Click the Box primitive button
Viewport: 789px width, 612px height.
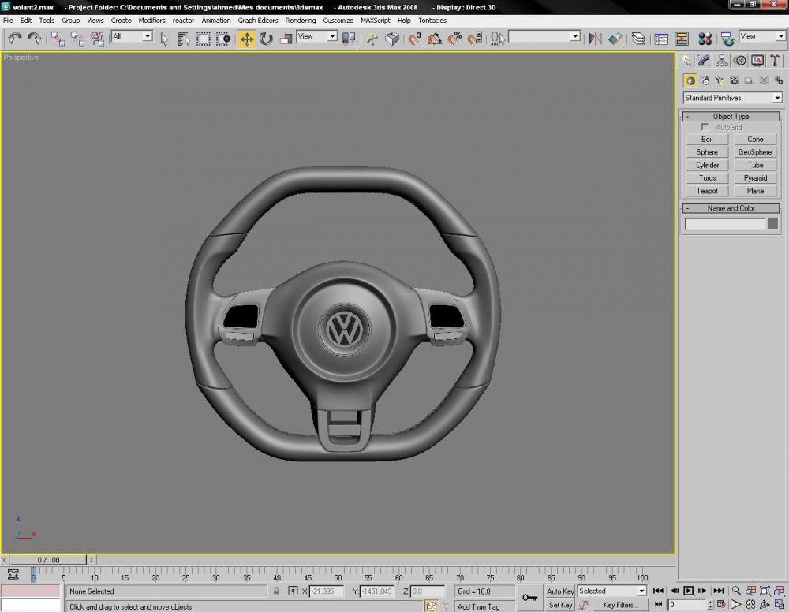click(x=707, y=140)
